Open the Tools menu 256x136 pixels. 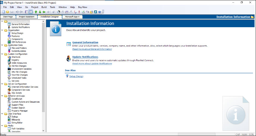point(53,7)
